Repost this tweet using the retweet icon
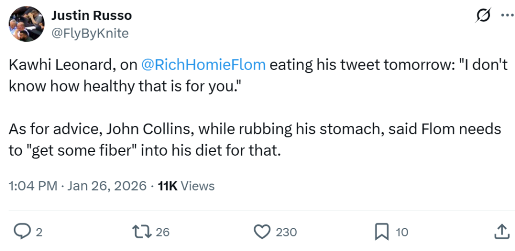 coord(142,231)
